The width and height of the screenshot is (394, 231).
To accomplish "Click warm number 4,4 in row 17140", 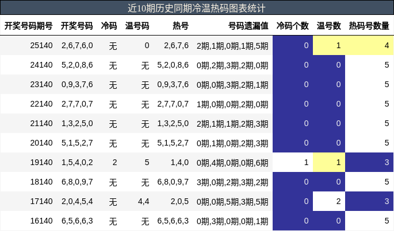I will click(143, 201).
